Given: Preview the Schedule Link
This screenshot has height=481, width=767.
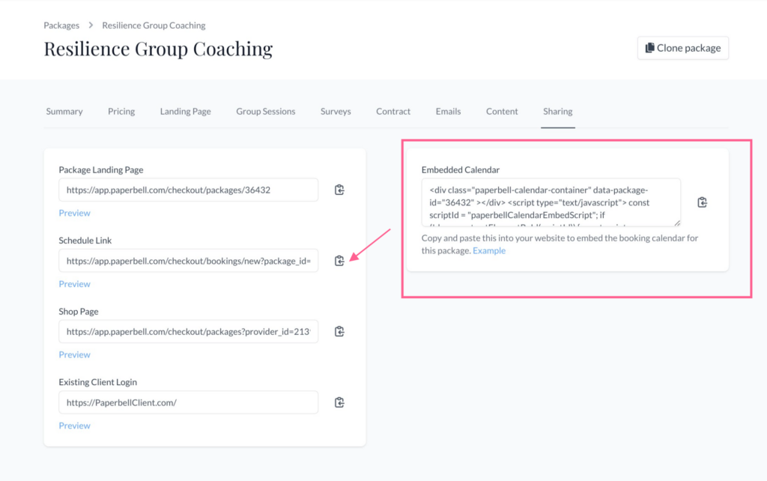Looking at the screenshot, I should [x=74, y=284].
